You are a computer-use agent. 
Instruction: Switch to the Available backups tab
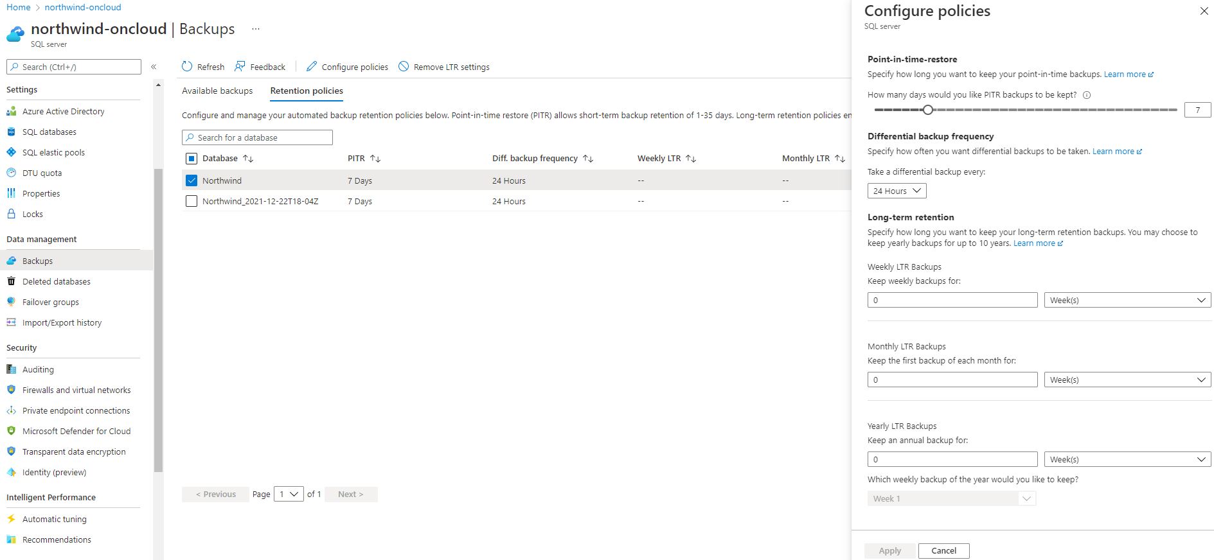tap(217, 91)
